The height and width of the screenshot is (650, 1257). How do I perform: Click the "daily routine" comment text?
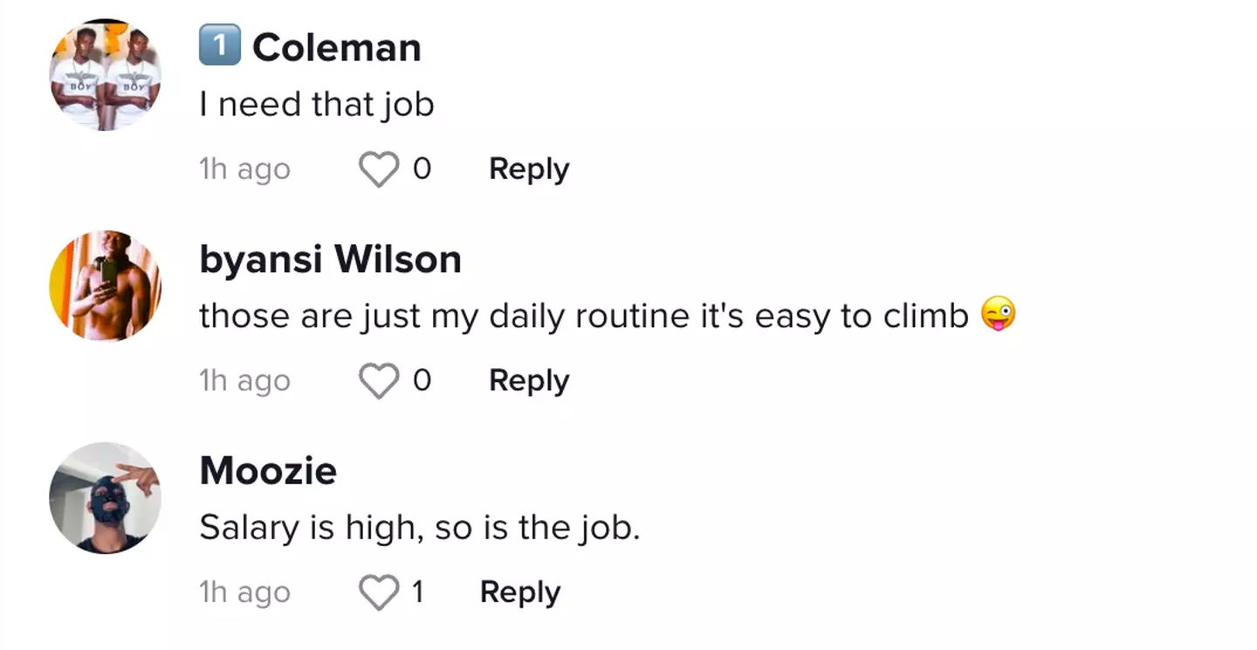(583, 317)
